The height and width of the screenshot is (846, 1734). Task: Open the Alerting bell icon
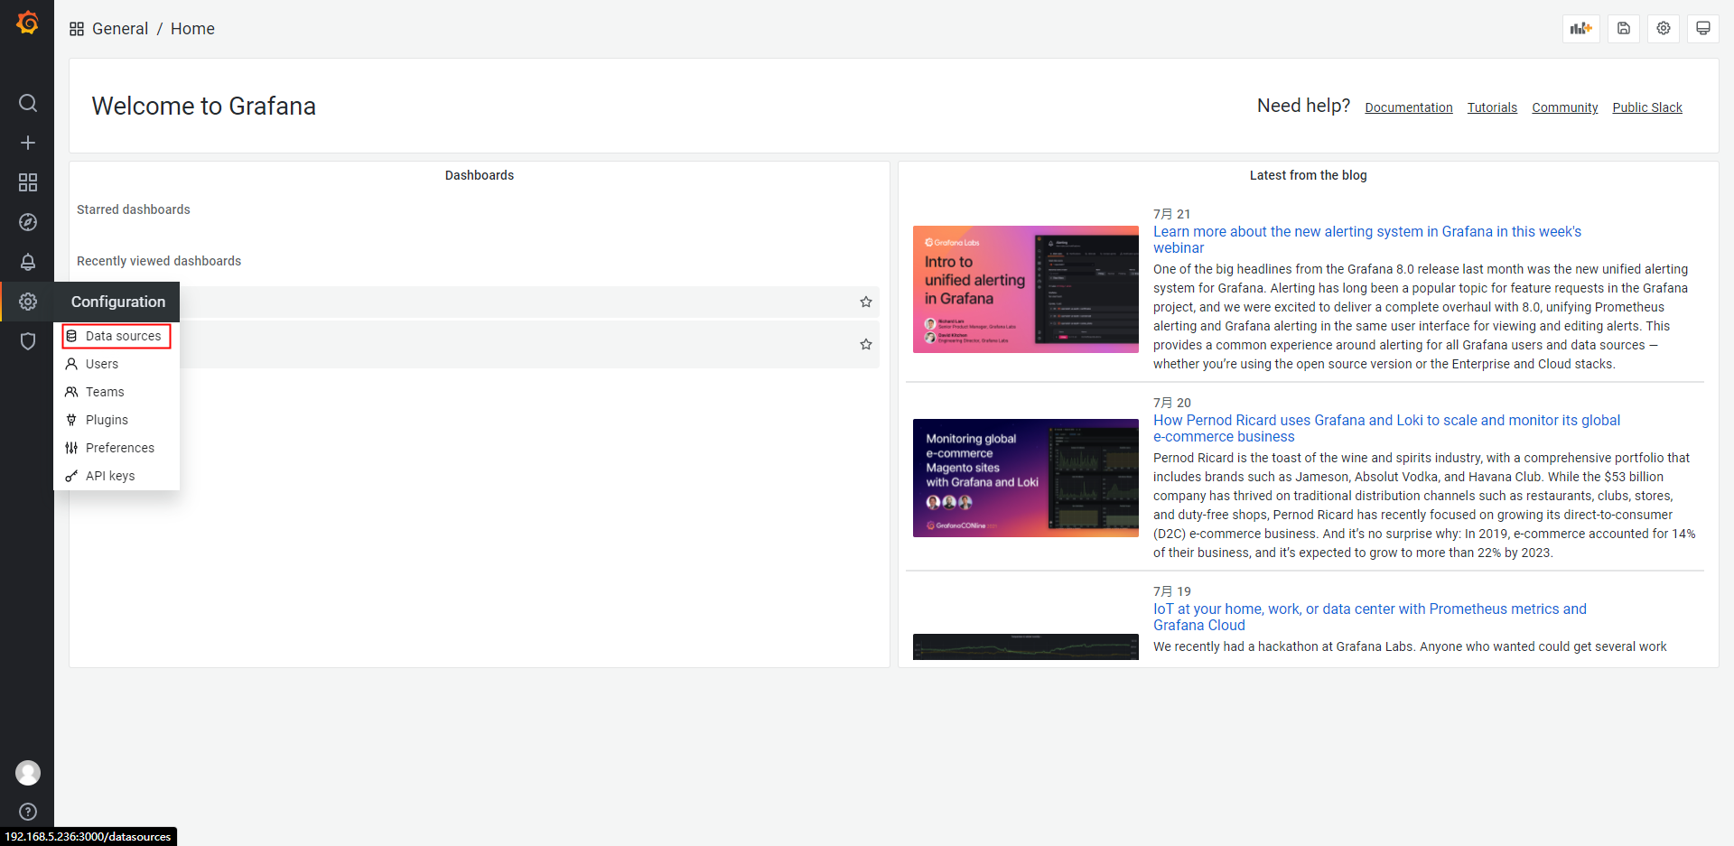(x=28, y=262)
